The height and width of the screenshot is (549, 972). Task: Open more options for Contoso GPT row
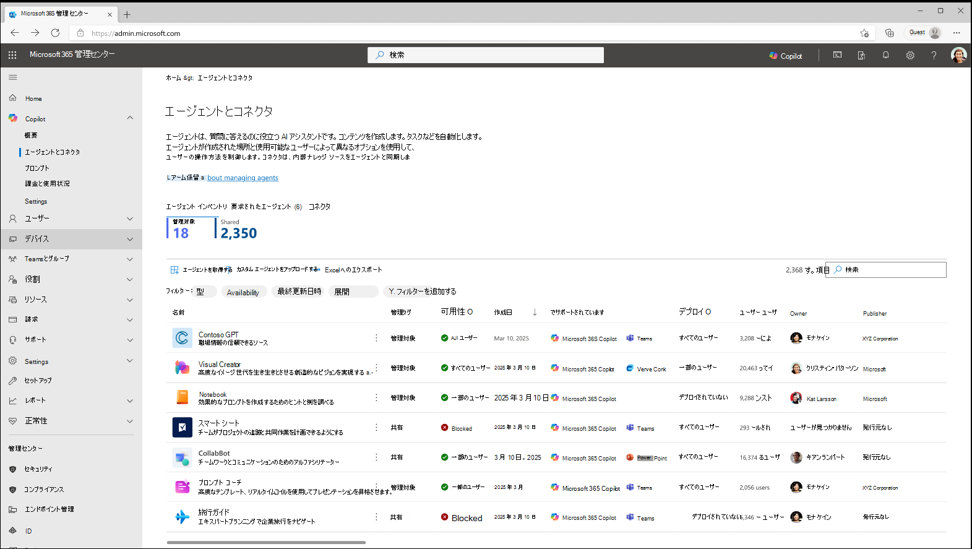376,338
